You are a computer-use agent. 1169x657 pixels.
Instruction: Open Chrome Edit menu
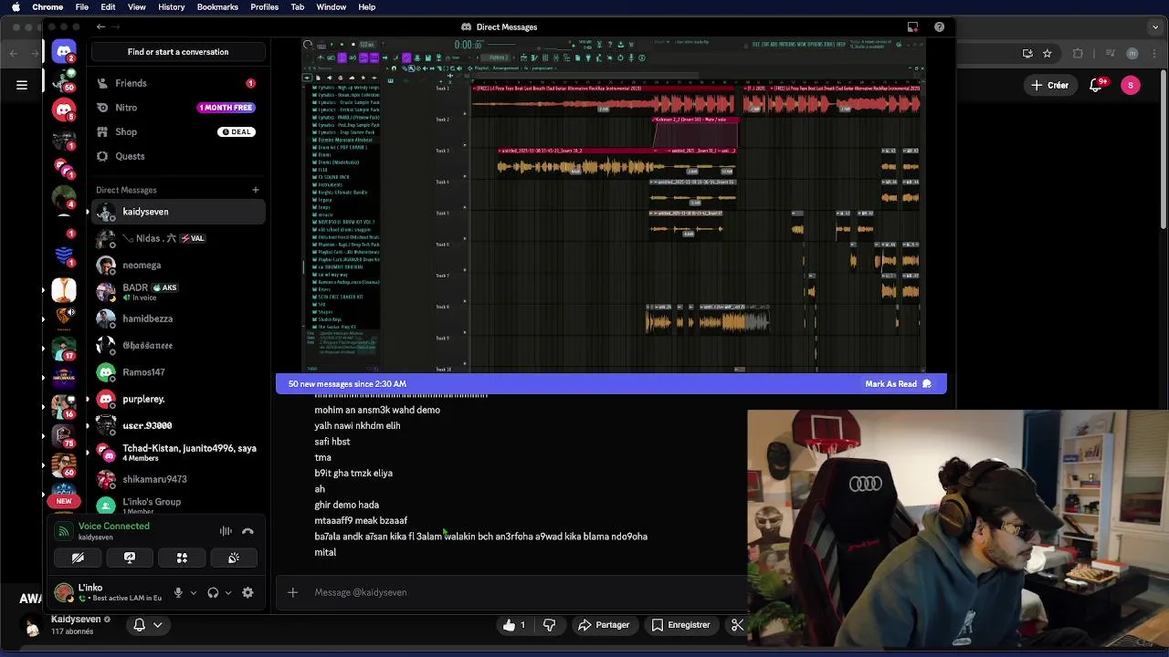(x=108, y=7)
